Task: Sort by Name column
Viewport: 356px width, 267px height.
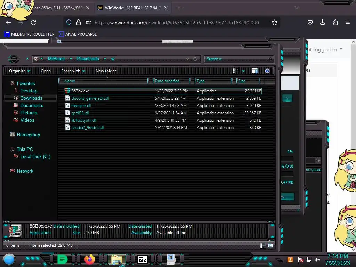Action: point(103,81)
